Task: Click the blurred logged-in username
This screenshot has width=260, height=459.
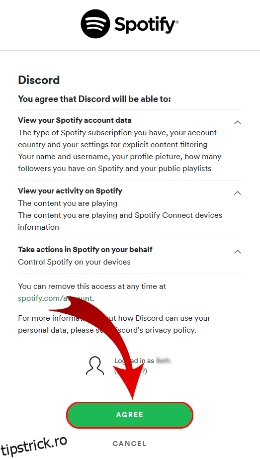Action: 164,361
